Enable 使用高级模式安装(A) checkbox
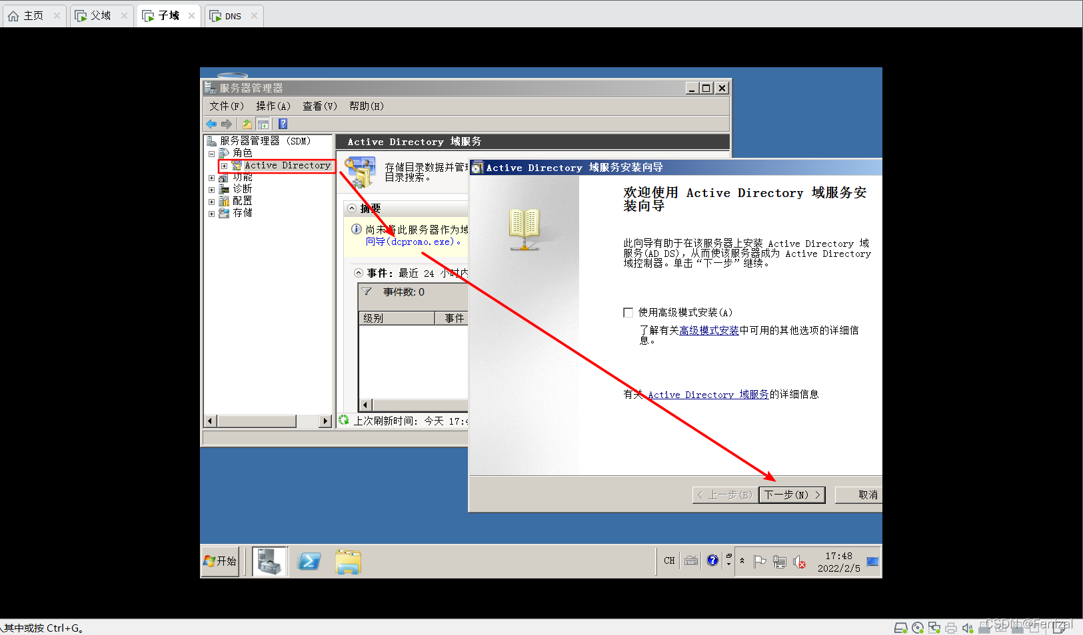This screenshot has height=635, width=1083. click(628, 312)
